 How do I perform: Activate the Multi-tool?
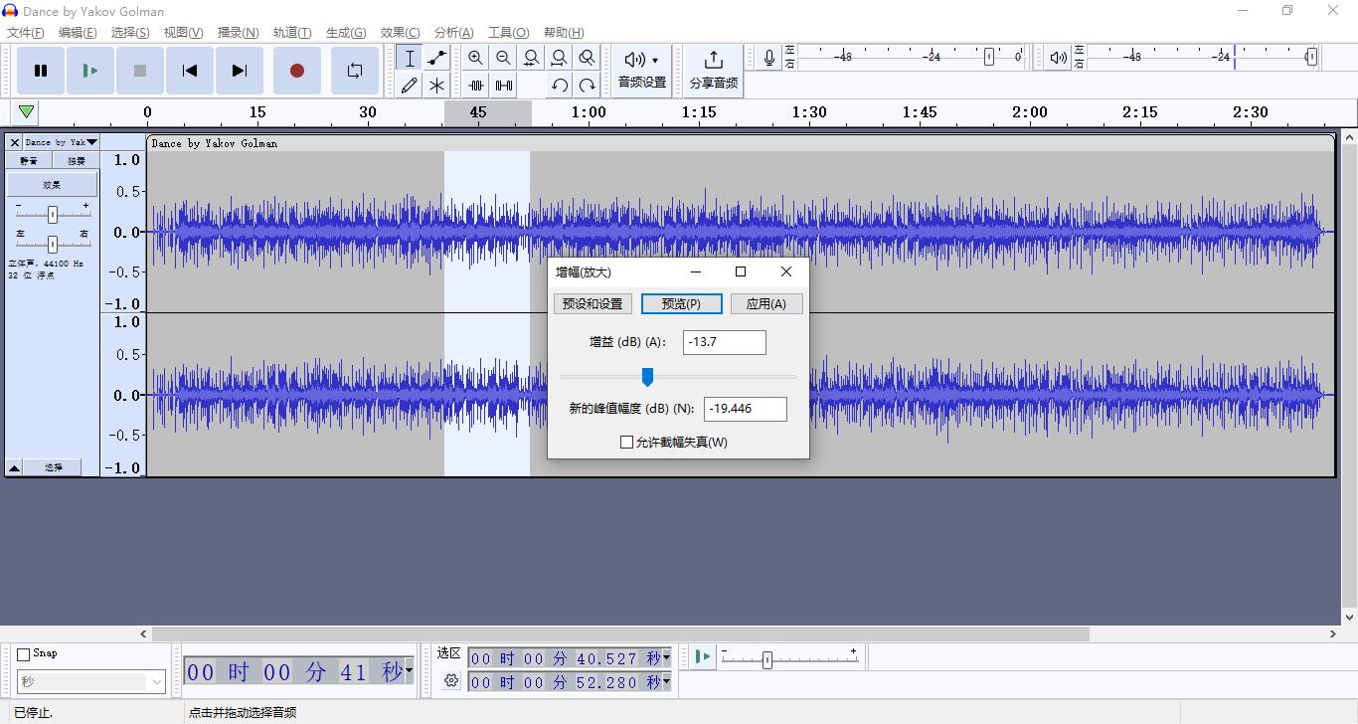click(x=436, y=85)
